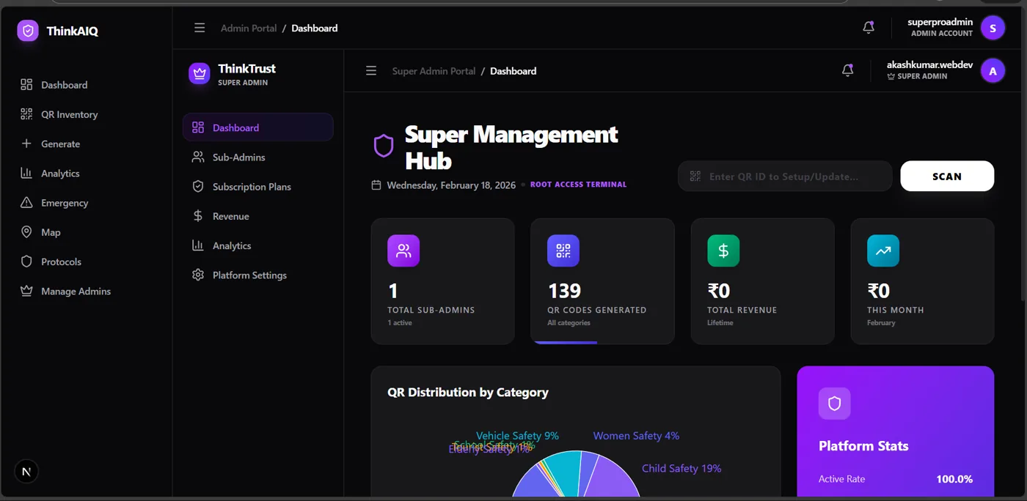Click the Sub-Admins people icon in sidebar
Screen dimensions: 1027x501
[197, 157]
